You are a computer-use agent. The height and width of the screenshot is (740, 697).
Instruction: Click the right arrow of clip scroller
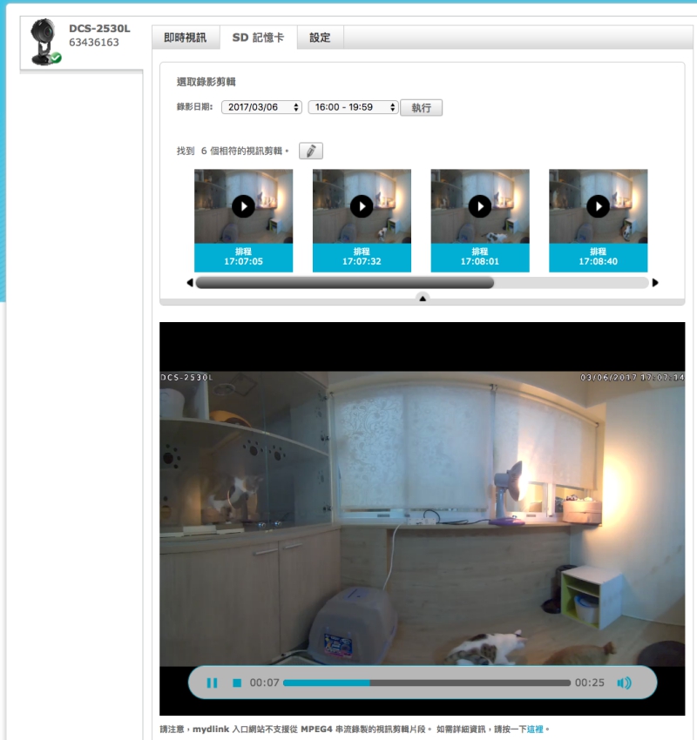(655, 283)
